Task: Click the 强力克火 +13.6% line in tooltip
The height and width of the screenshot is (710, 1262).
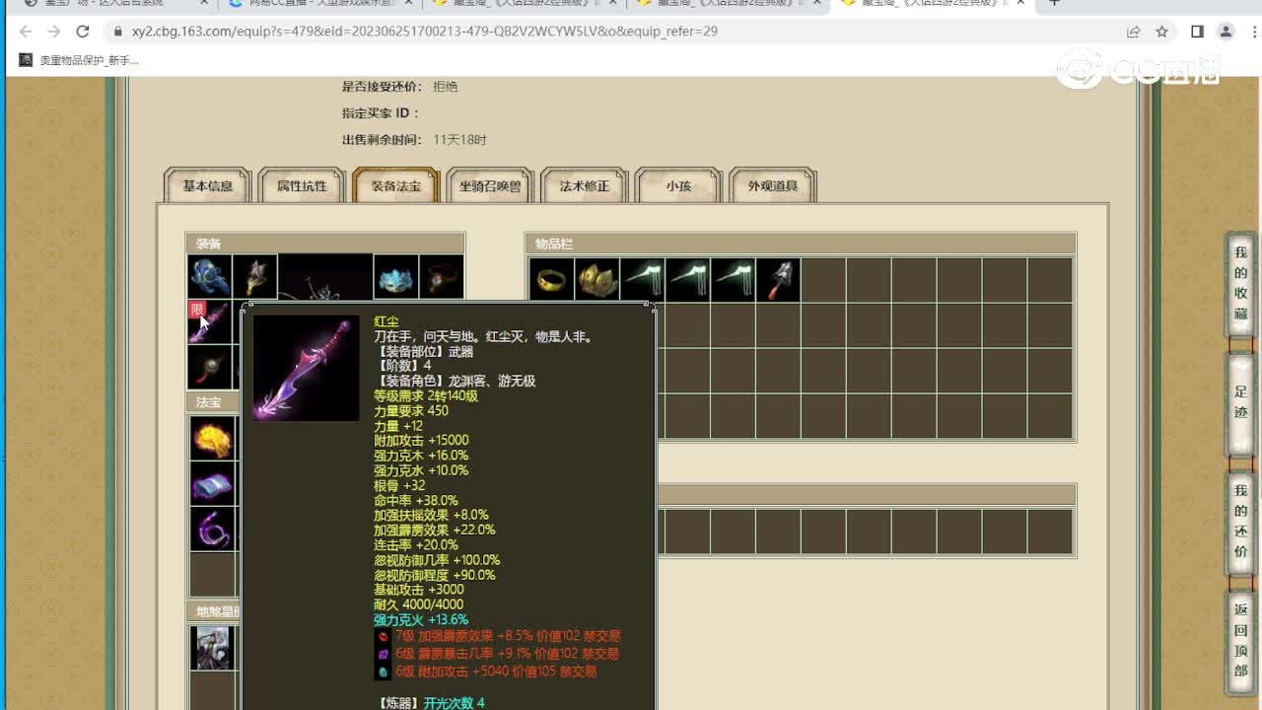Action: [421, 620]
